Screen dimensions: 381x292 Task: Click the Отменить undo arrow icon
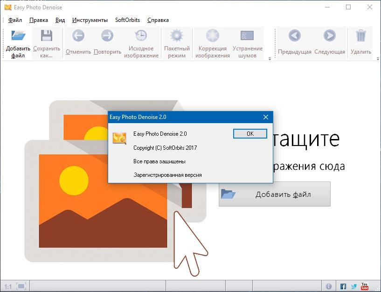tap(78, 36)
